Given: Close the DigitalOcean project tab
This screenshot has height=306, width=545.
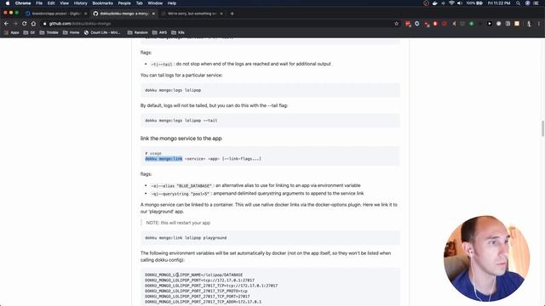Looking at the screenshot, I should point(85,14).
